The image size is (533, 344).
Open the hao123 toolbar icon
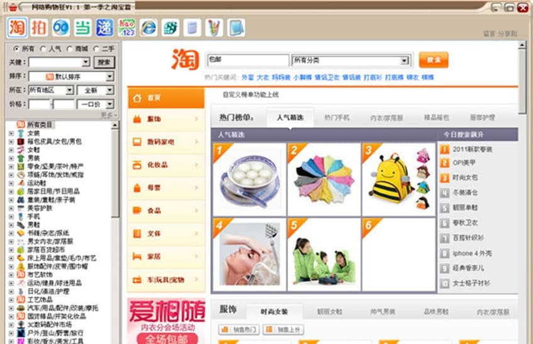(126, 28)
